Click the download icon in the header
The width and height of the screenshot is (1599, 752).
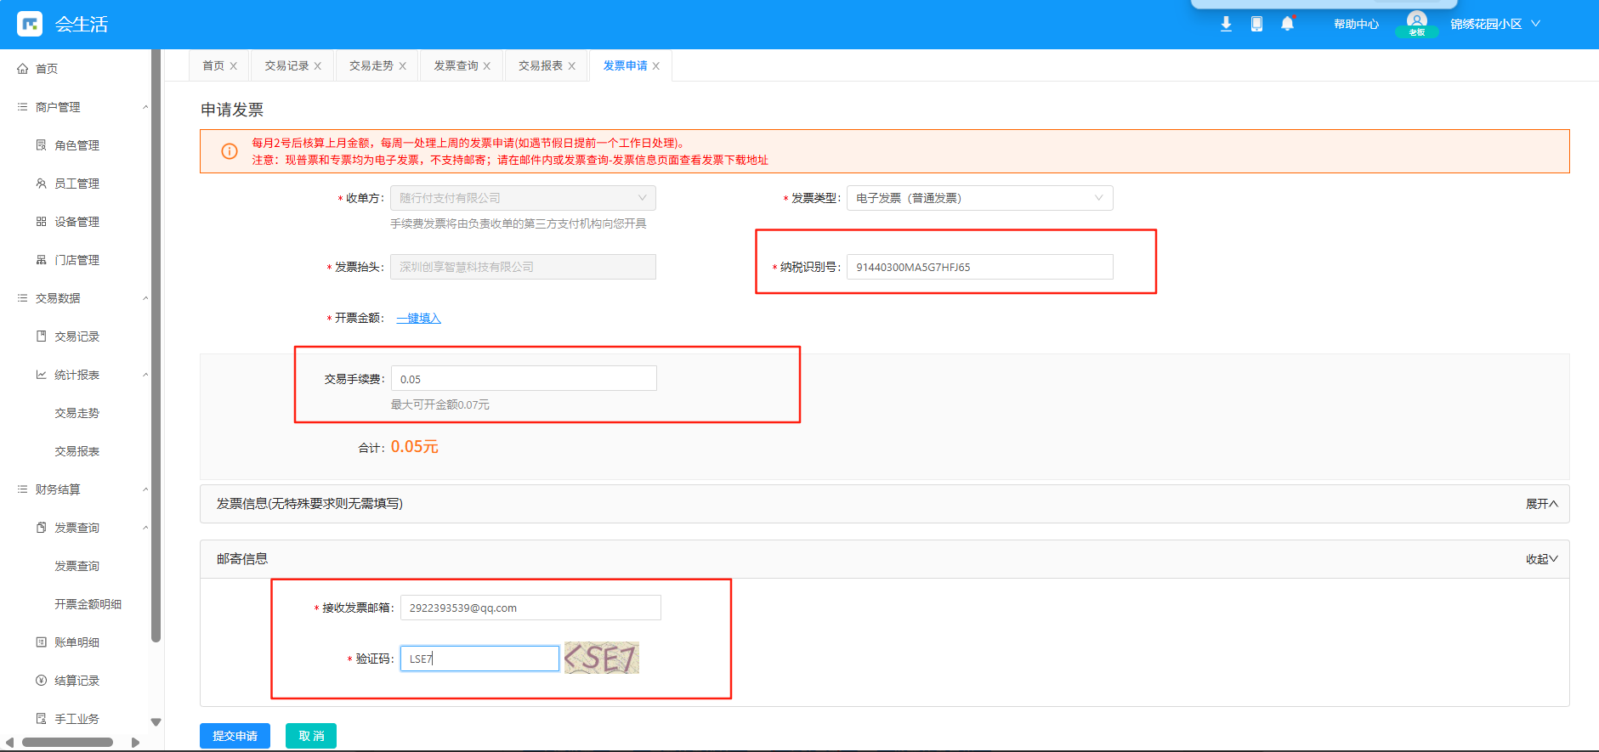[1226, 24]
